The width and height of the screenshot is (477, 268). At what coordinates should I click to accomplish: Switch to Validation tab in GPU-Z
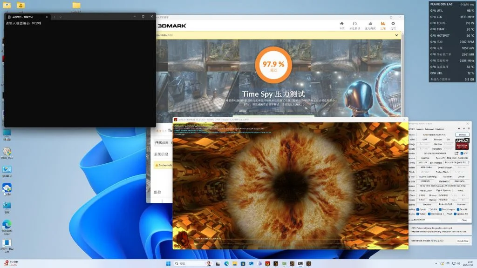(440, 129)
